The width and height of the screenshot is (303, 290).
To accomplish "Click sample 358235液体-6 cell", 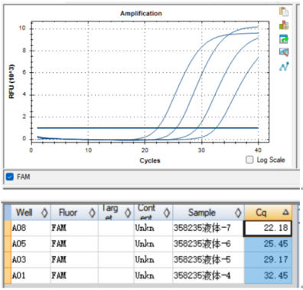I will (208, 244).
